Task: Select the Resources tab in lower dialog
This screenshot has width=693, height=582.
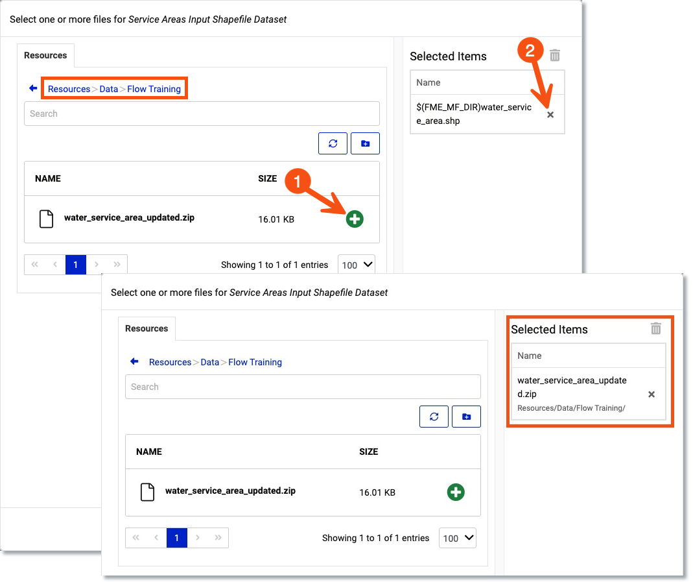Action: (x=147, y=328)
